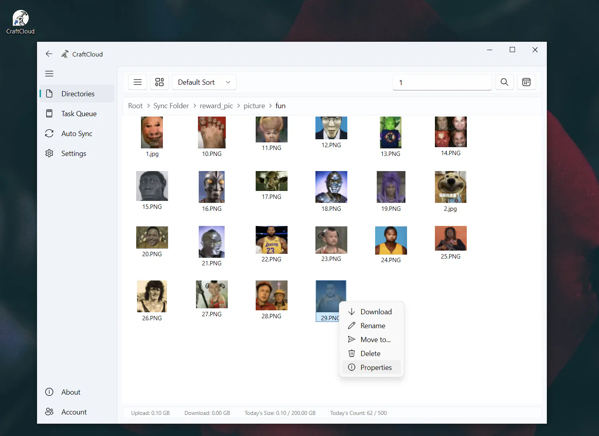Choose Download from the context menu

371,312
